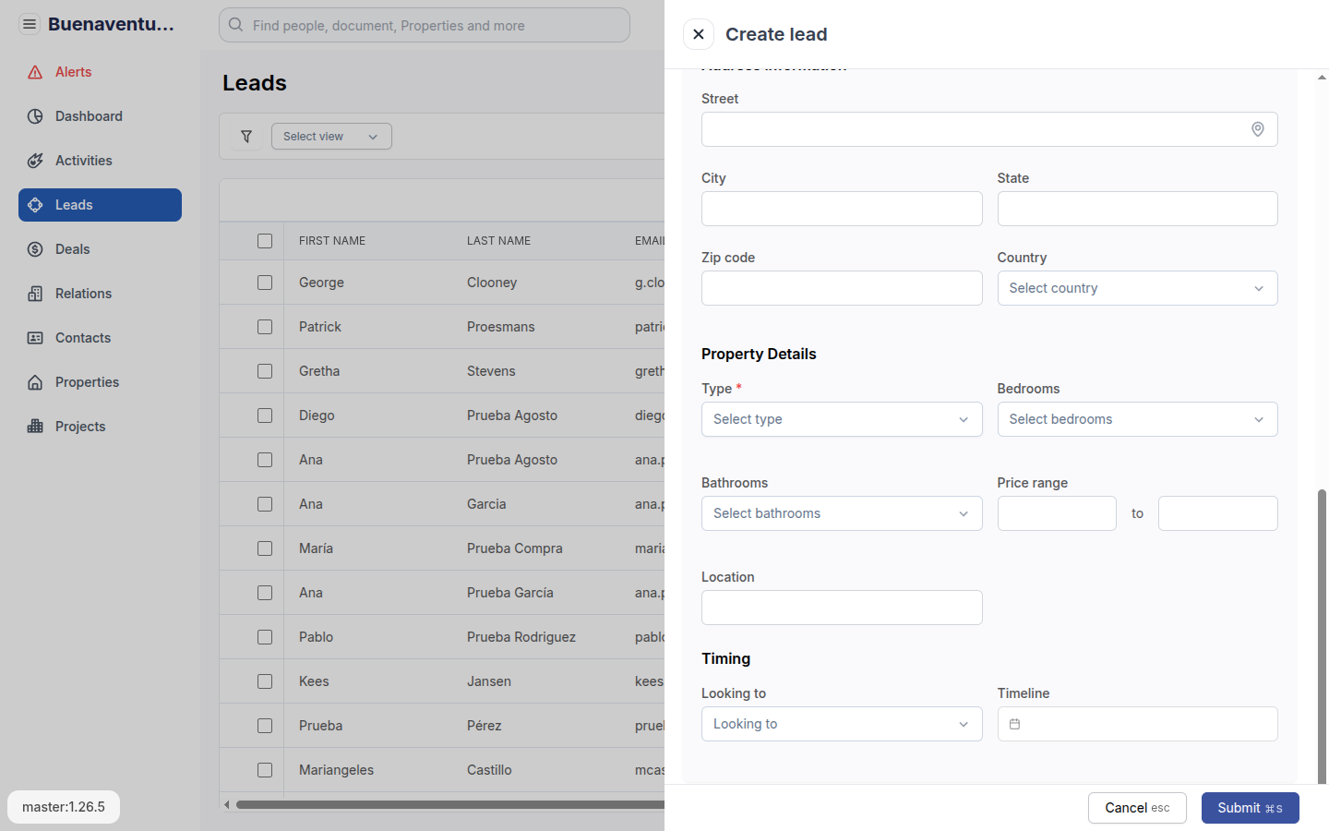This screenshot has width=1329, height=831.
Task: Click the Create lead panel vertical scrollbar
Action: click(x=1322, y=637)
